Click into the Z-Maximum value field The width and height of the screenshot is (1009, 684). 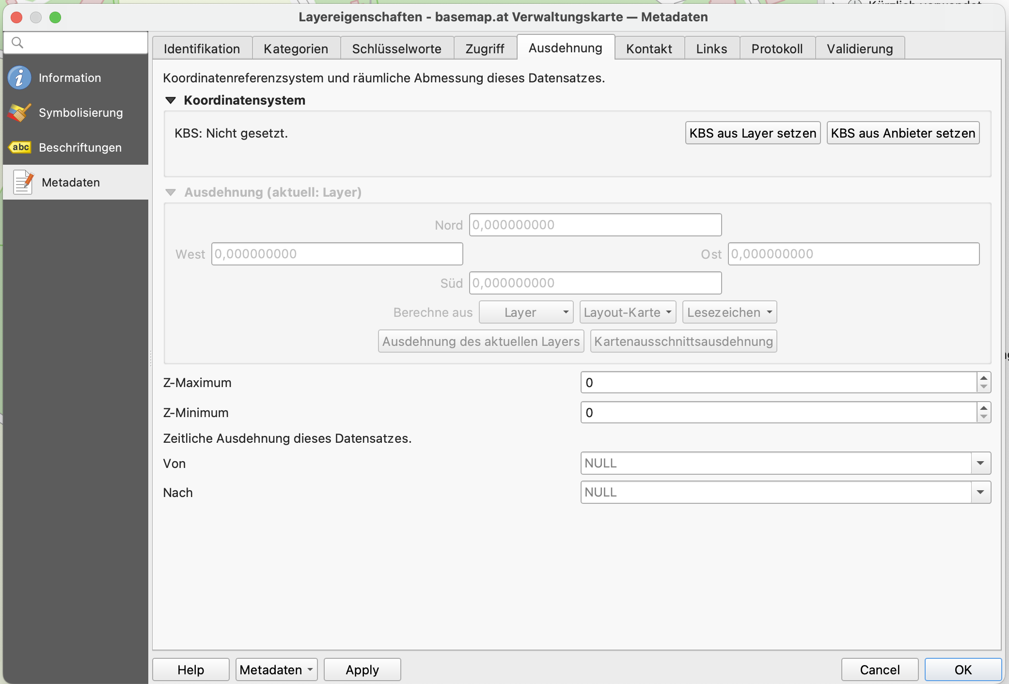[x=778, y=383]
